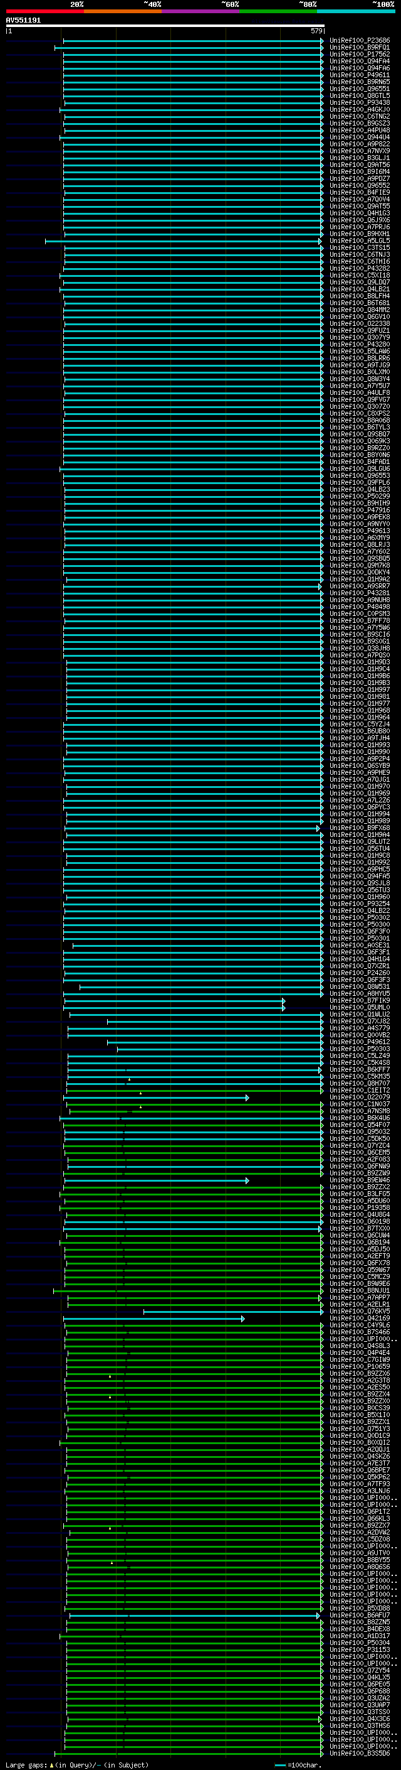Select hit label UniRef100_A4GKJ0

coord(359,109)
